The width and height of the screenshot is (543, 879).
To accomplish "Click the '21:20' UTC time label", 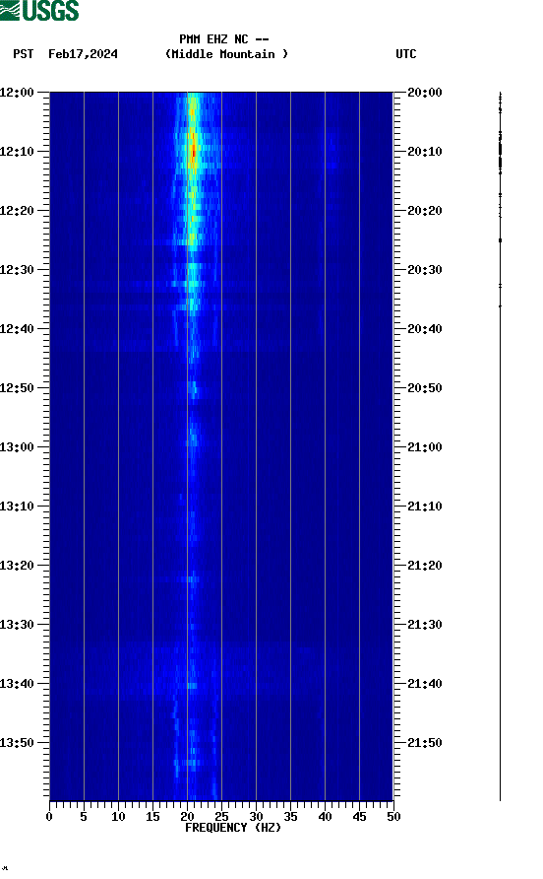I will point(424,566).
